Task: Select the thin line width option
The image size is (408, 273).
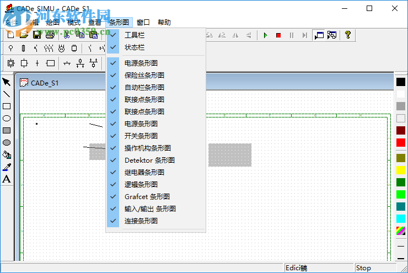Action: coord(401,246)
